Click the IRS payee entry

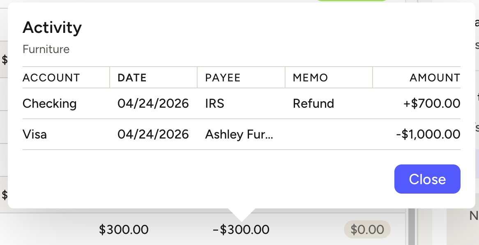pyautogui.click(x=215, y=104)
